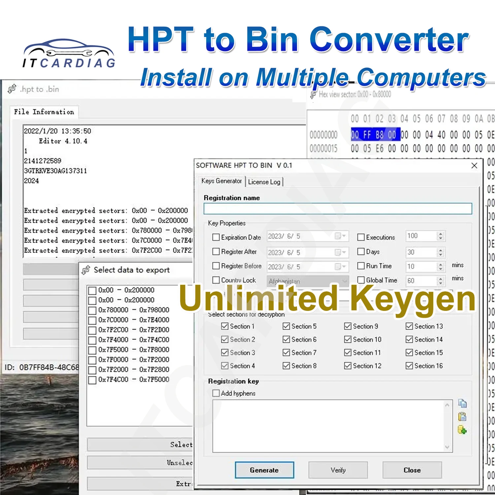Check the 0x7F4C00 – 0x7F5000 export sector

92,380
